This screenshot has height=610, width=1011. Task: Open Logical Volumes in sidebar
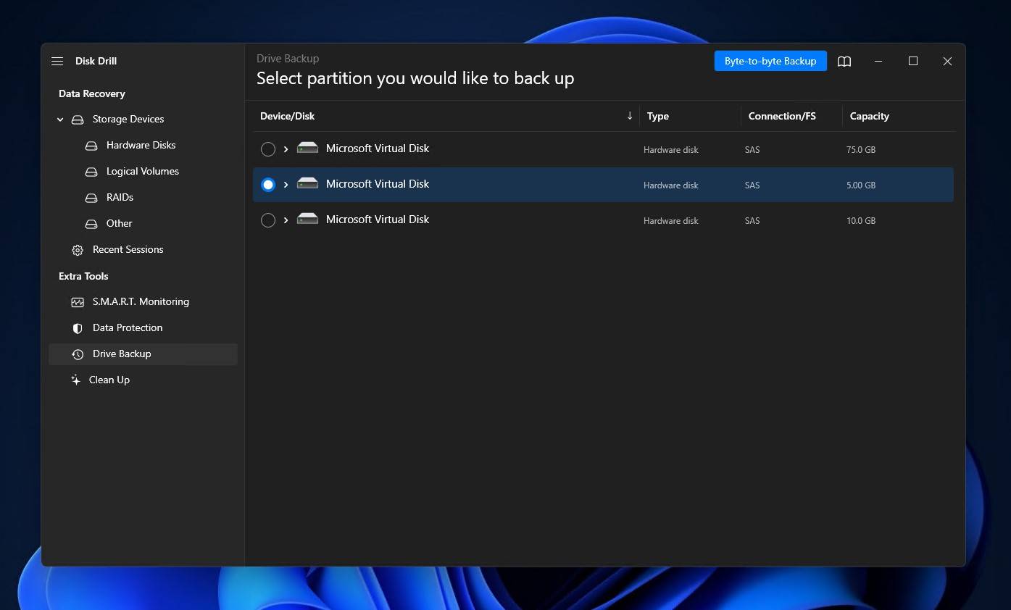142,172
